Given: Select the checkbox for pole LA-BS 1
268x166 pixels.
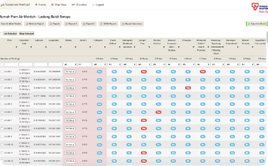Looking at the screenshot, I should (2, 72).
